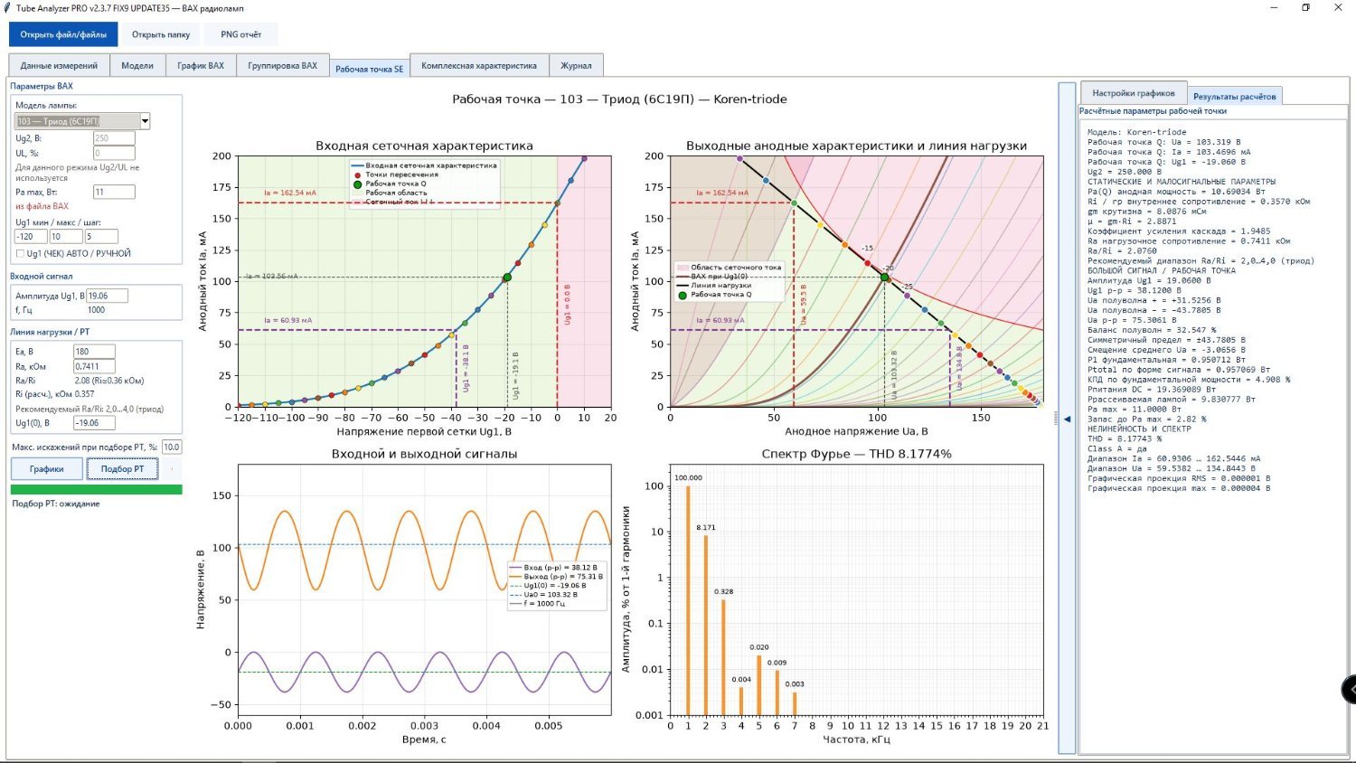Click Tube Analyzer feather icon in title bar
This screenshot has height=763, width=1356.
(x=7, y=7)
